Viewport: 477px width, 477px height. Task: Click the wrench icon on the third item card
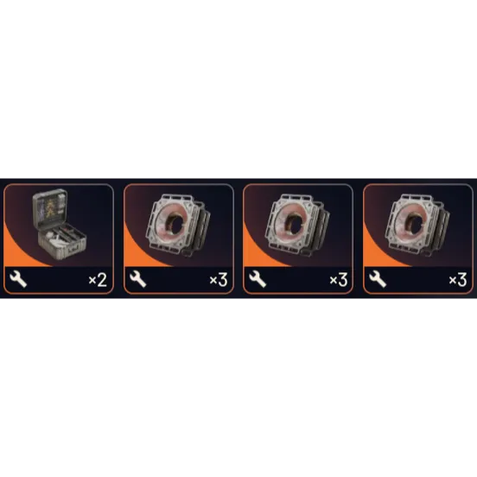pyautogui.click(x=258, y=280)
